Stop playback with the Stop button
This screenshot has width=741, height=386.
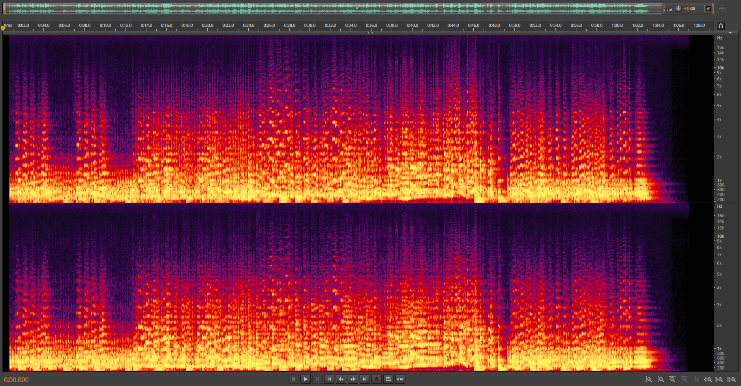tap(293, 379)
